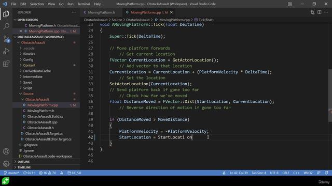
Task: Open the Manage gear icon
Action: coord(6,164)
